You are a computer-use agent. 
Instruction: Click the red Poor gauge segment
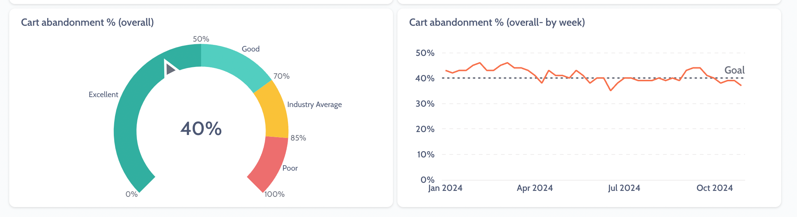[x=270, y=162]
